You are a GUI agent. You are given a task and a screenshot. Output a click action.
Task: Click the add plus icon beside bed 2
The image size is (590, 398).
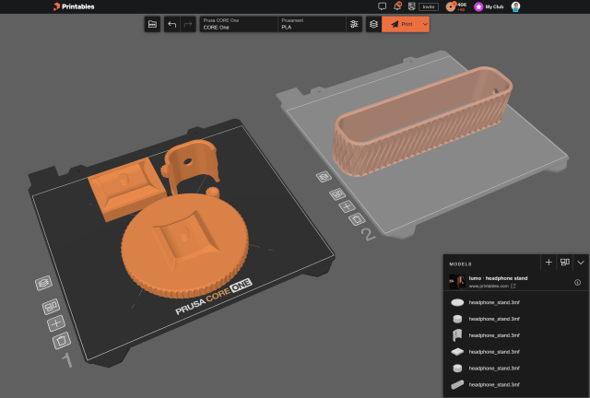tap(347, 206)
